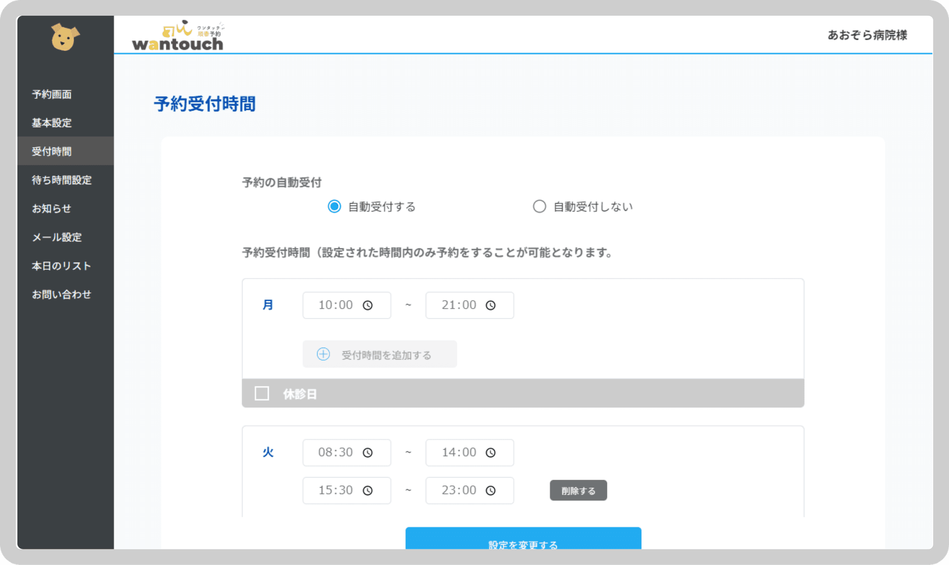Open 待ち時間設定 from the sidebar
Viewport: 949px width, 565px height.
click(x=62, y=180)
